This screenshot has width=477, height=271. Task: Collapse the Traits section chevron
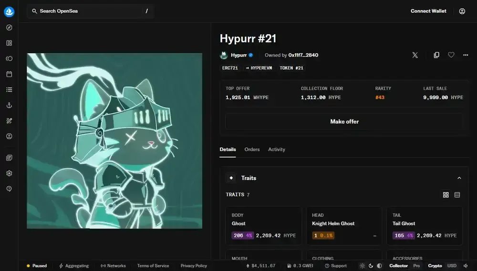(459, 178)
